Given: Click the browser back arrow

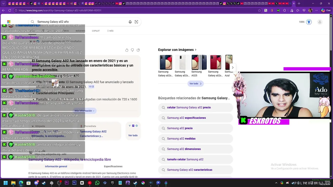Looking at the screenshot, I should (3, 10).
